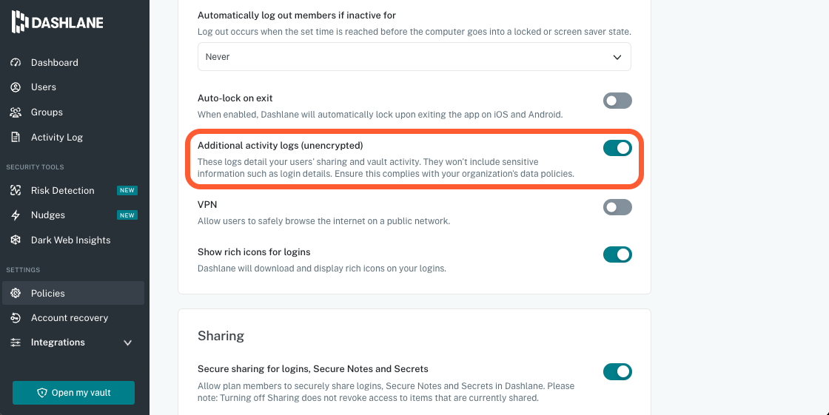Click the Groups people icon
The width and height of the screenshot is (829, 415).
pyautogui.click(x=16, y=112)
